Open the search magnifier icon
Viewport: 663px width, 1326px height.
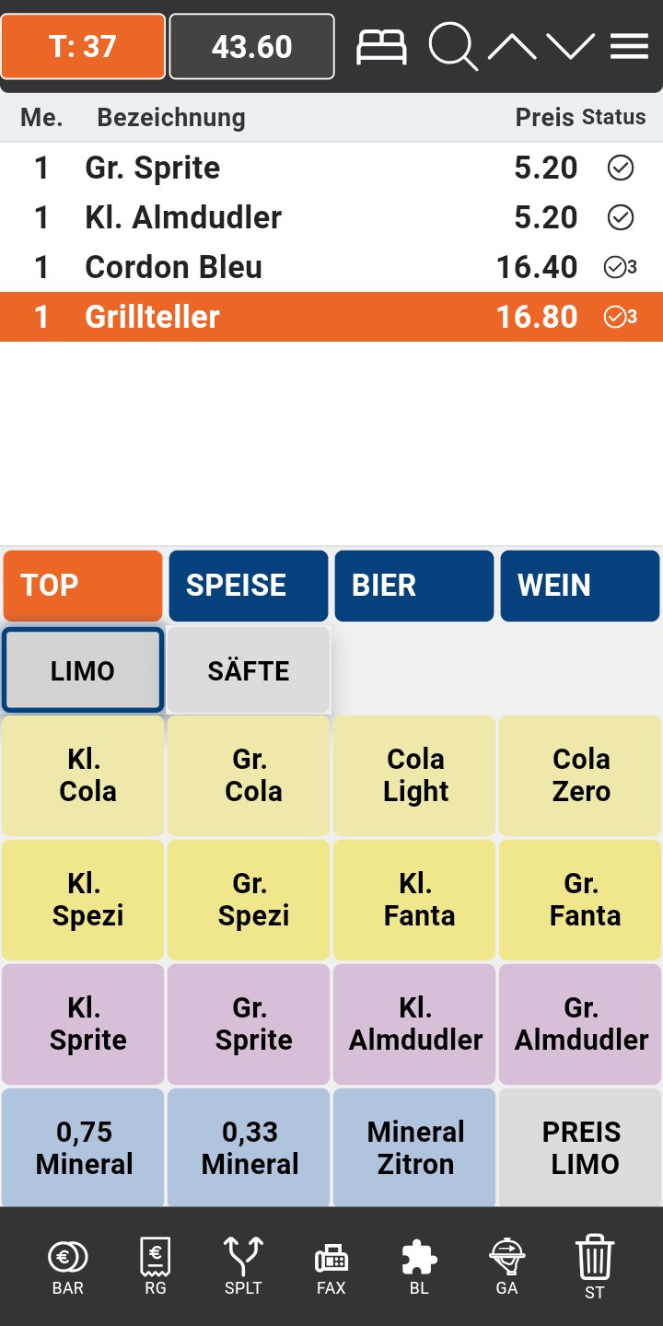coord(452,46)
